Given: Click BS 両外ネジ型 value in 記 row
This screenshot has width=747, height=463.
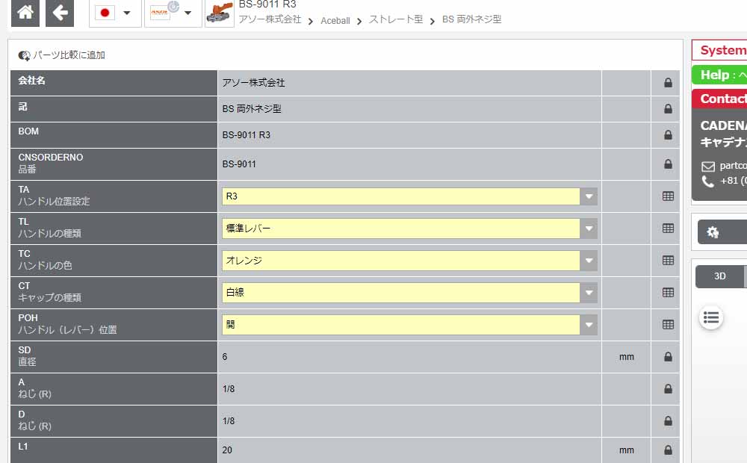Looking at the screenshot, I should pos(252,109).
